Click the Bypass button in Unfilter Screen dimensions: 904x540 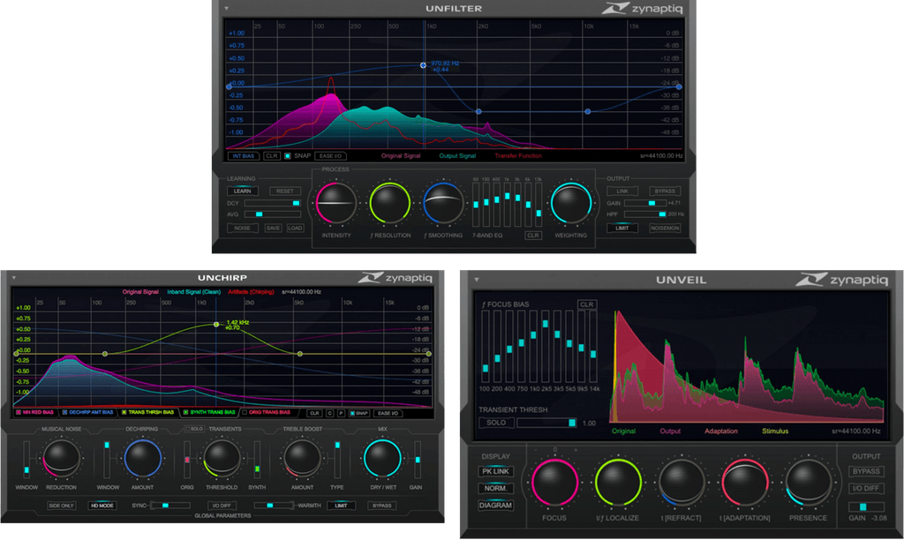[665, 191]
